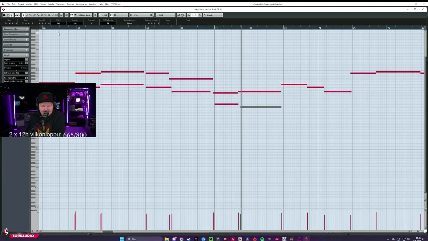Select the Trim tool
Image resolution: width=428 pixels, height=241 pixels.
click(34, 15)
